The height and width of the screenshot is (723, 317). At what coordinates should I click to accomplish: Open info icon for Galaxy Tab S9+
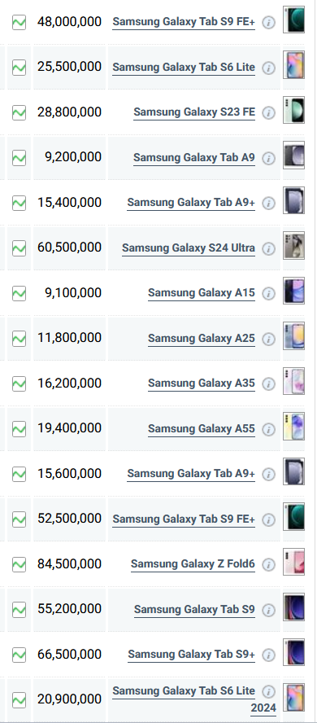269,655
